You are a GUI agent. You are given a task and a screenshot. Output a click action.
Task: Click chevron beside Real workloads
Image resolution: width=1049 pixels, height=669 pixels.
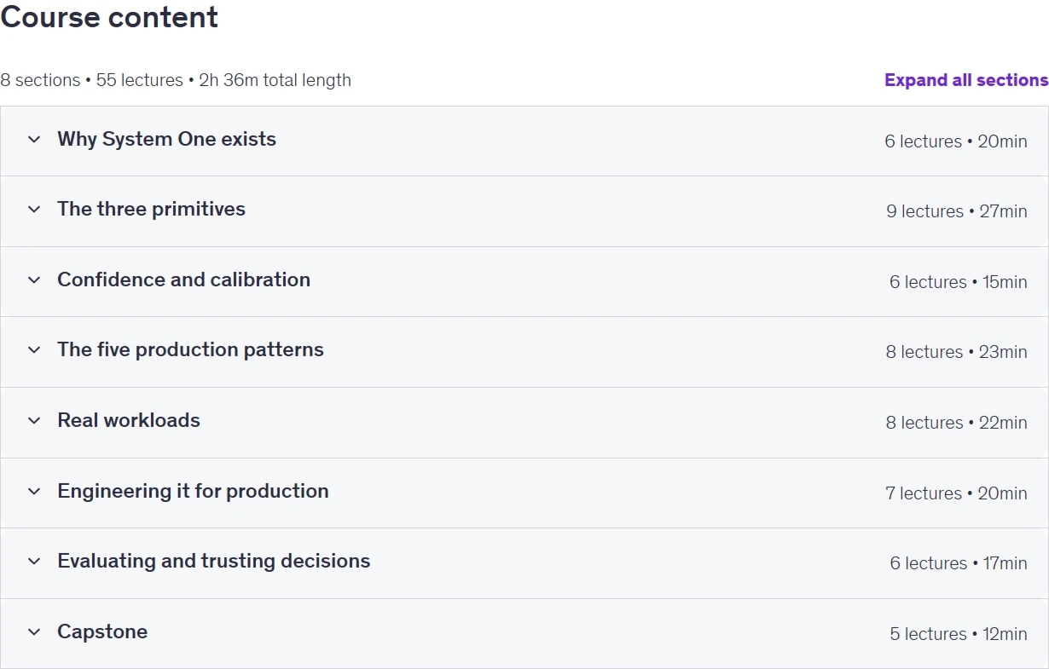click(34, 420)
